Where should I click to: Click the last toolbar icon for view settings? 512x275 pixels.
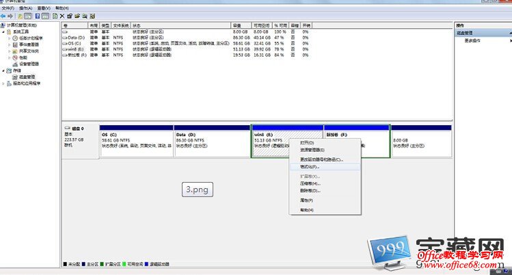(92, 16)
